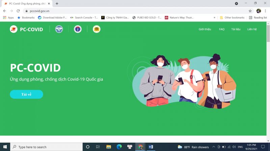Select the PC-Covid browser tab

pos(27,3)
